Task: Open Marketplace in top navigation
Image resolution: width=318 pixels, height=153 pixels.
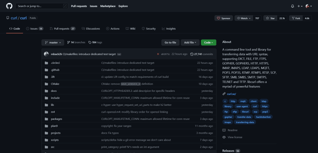Action: [x=108, y=6]
